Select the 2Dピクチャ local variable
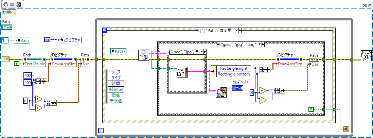The height and width of the screenshot is (138, 373). click(x=69, y=40)
